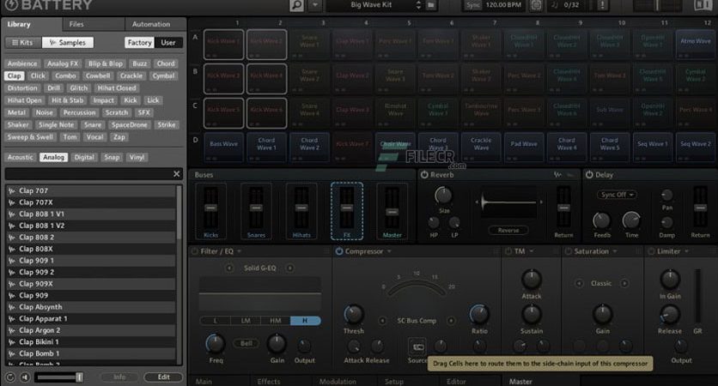Screen dimensions: 718x386
Task: Toggle the Sync button next to BPM
Action: pos(473,5)
